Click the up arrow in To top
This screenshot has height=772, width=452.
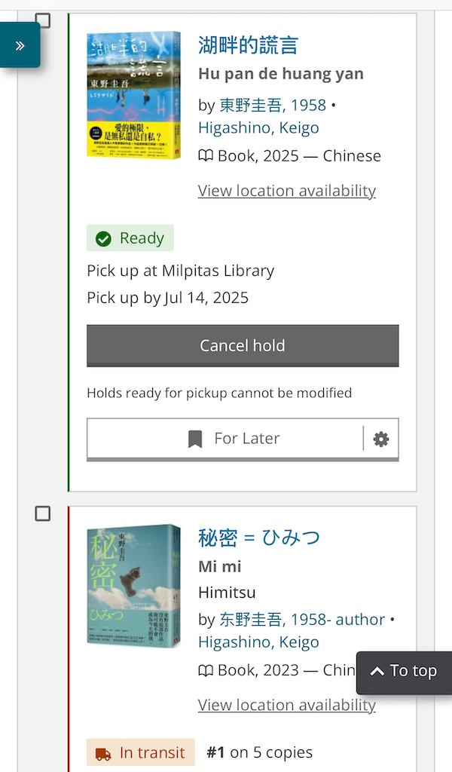(376, 672)
